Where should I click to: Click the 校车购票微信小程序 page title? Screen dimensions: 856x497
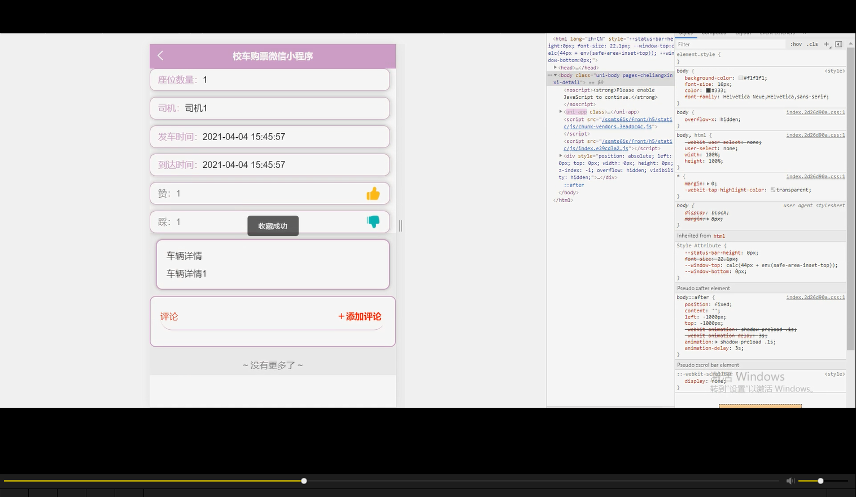click(x=273, y=56)
